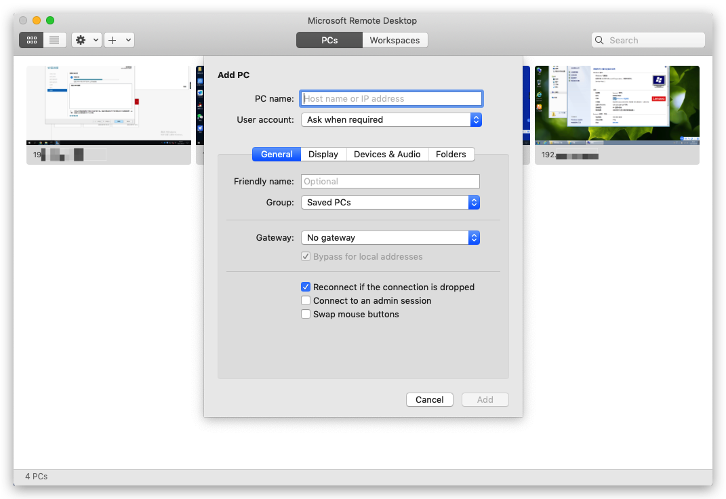The image size is (726, 499).
Task: Open the User account dropdown
Action: pyautogui.click(x=391, y=120)
